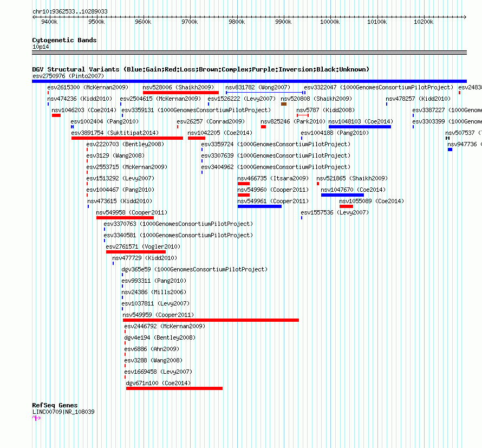Open nsv478257 (Kidd2010) label

click(419, 99)
